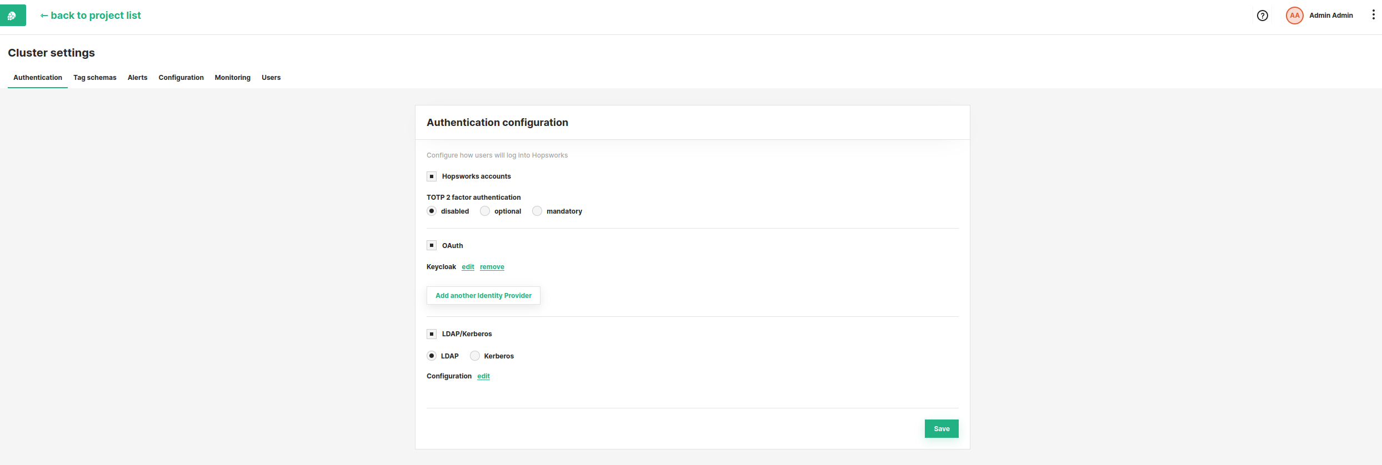Click the Authentication configuration title
The width and height of the screenshot is (1382, 465).
[497, 123]
